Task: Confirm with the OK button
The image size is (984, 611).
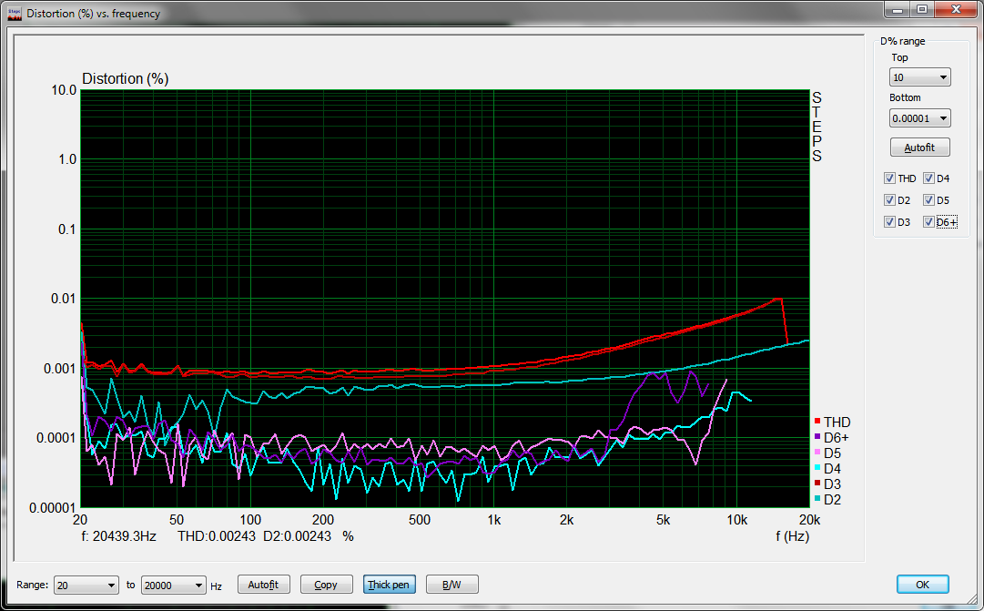Action: [x=922, y=585]
